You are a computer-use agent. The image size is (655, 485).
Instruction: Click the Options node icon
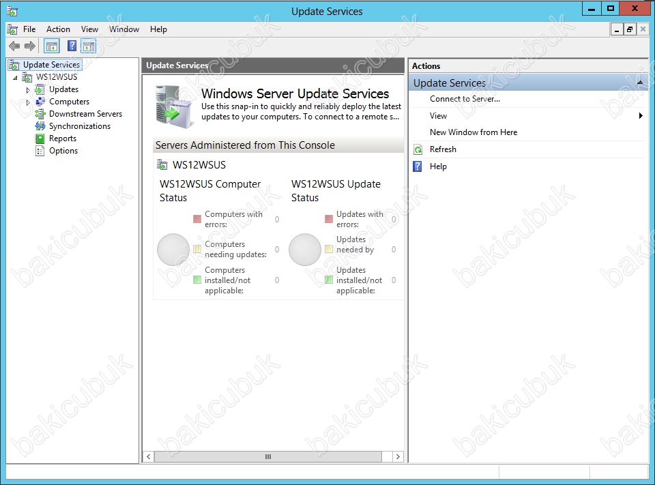(x=40, y=151)
